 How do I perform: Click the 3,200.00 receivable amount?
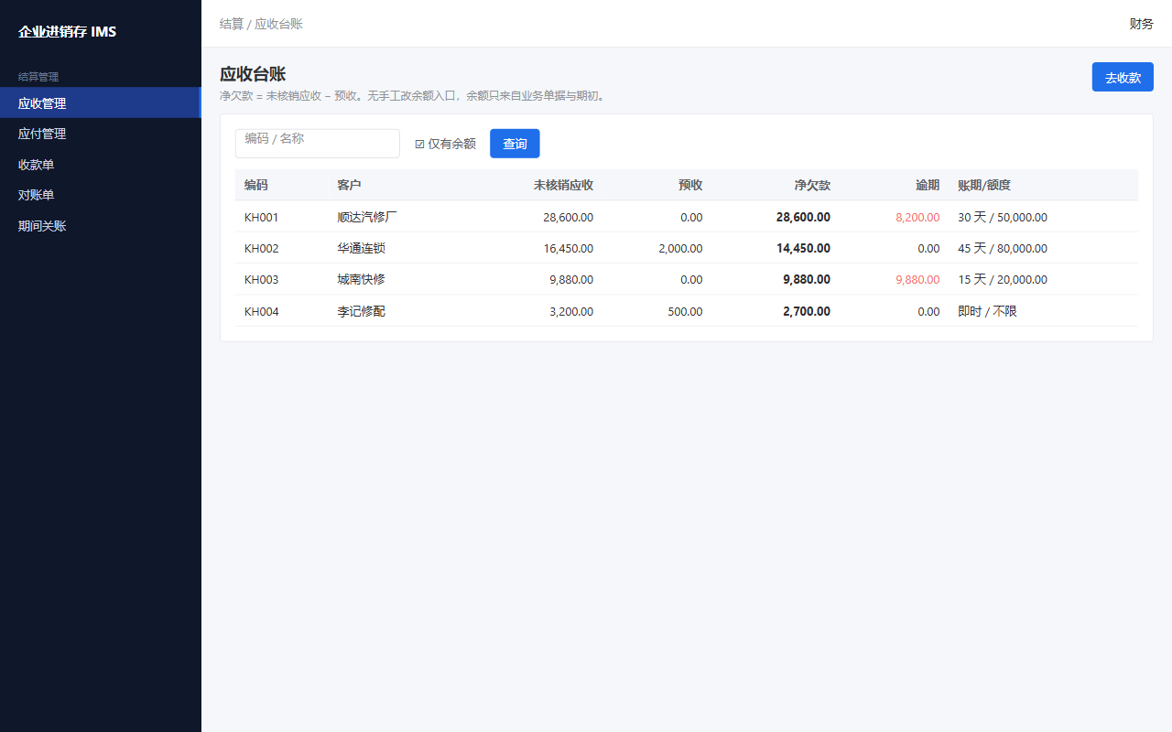[x=571, y=312]
